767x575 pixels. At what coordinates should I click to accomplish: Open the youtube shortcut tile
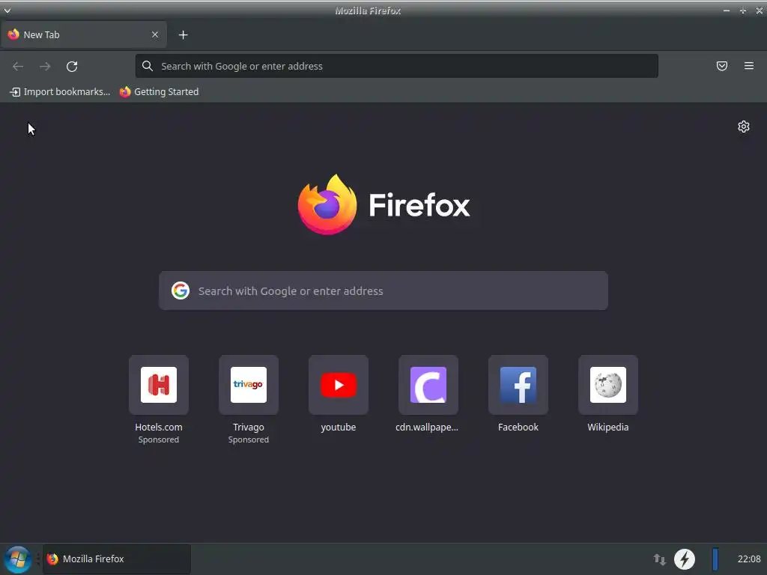(x=339, y=385)
